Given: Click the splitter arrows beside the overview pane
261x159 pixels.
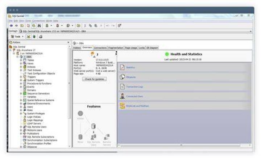Looking at the screenshot, I should (x=116, y=53).
